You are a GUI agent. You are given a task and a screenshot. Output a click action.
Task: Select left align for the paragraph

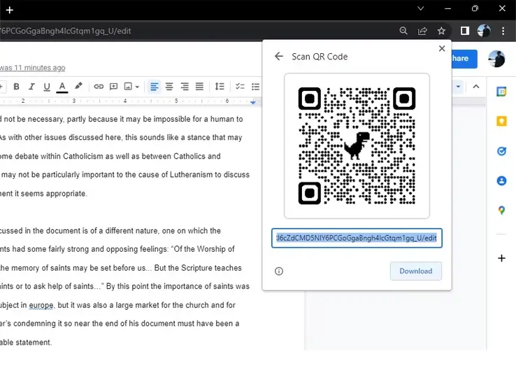click(154, 87)
